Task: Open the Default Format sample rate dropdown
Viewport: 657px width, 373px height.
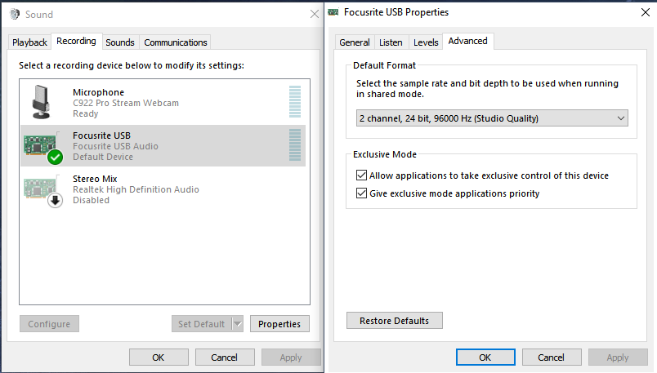Action: tap(492, 118)
